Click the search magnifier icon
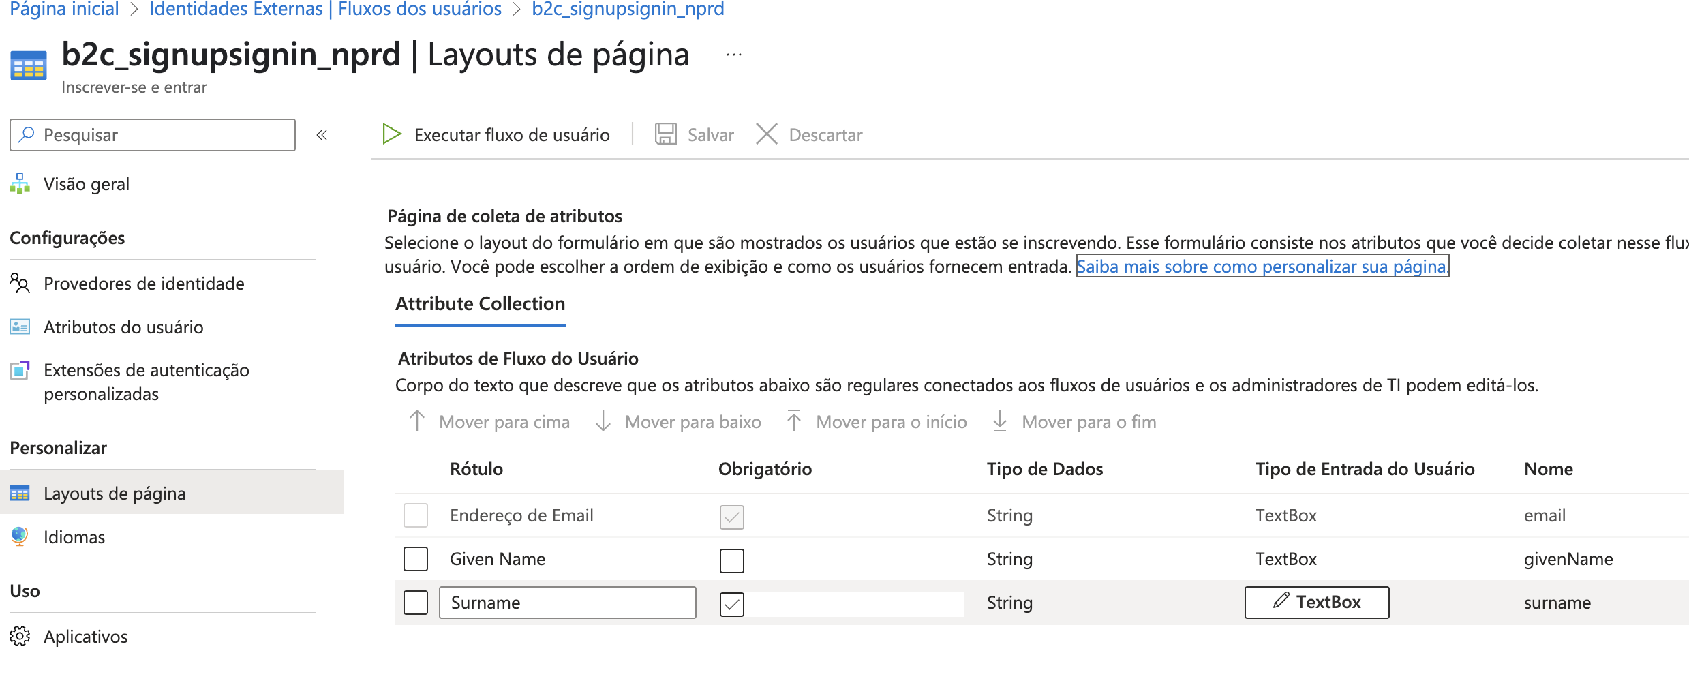 click(x=27, y=134)
